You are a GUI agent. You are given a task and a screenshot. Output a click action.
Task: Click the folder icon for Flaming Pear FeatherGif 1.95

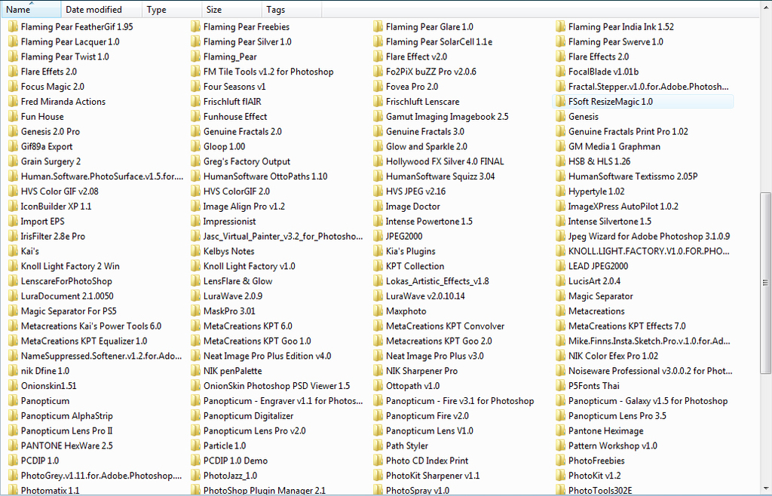14,27
